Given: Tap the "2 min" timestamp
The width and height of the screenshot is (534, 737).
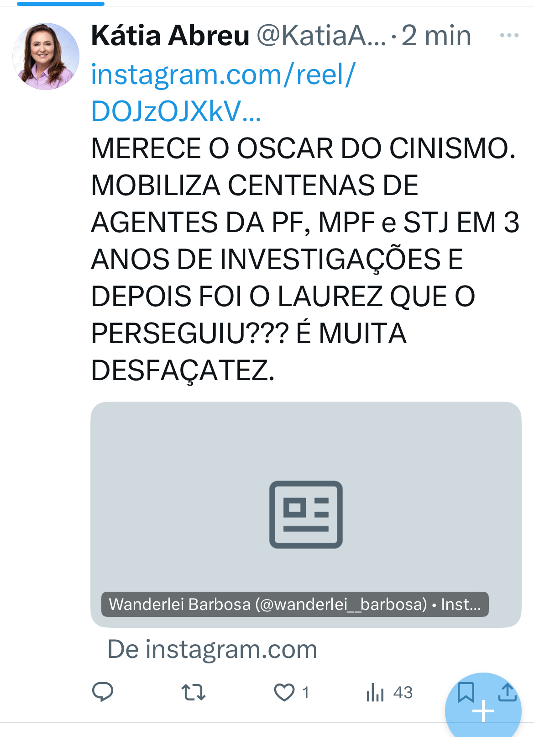Looking at the screenshot, I should (436, 36).
